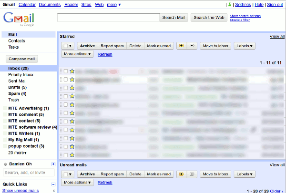Click the MTE comment label color square
Viewport: 286px width, 193px height.
tap(5, 114)
